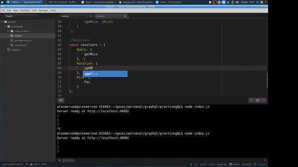Hide the terminal panel with the chevron
Image resolution: width=298 pixels, height=167 pixels.
coord(251,100)
